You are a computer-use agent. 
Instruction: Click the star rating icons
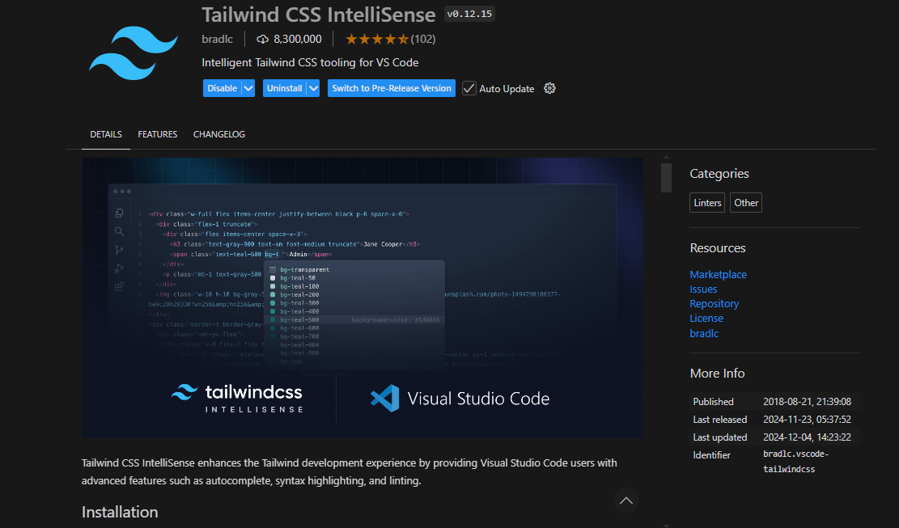click(377, 40)
